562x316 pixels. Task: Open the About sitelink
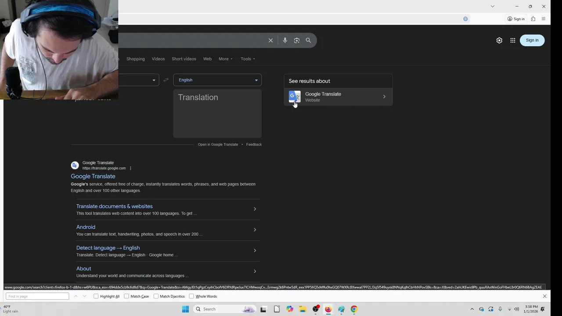coord(83,269)
